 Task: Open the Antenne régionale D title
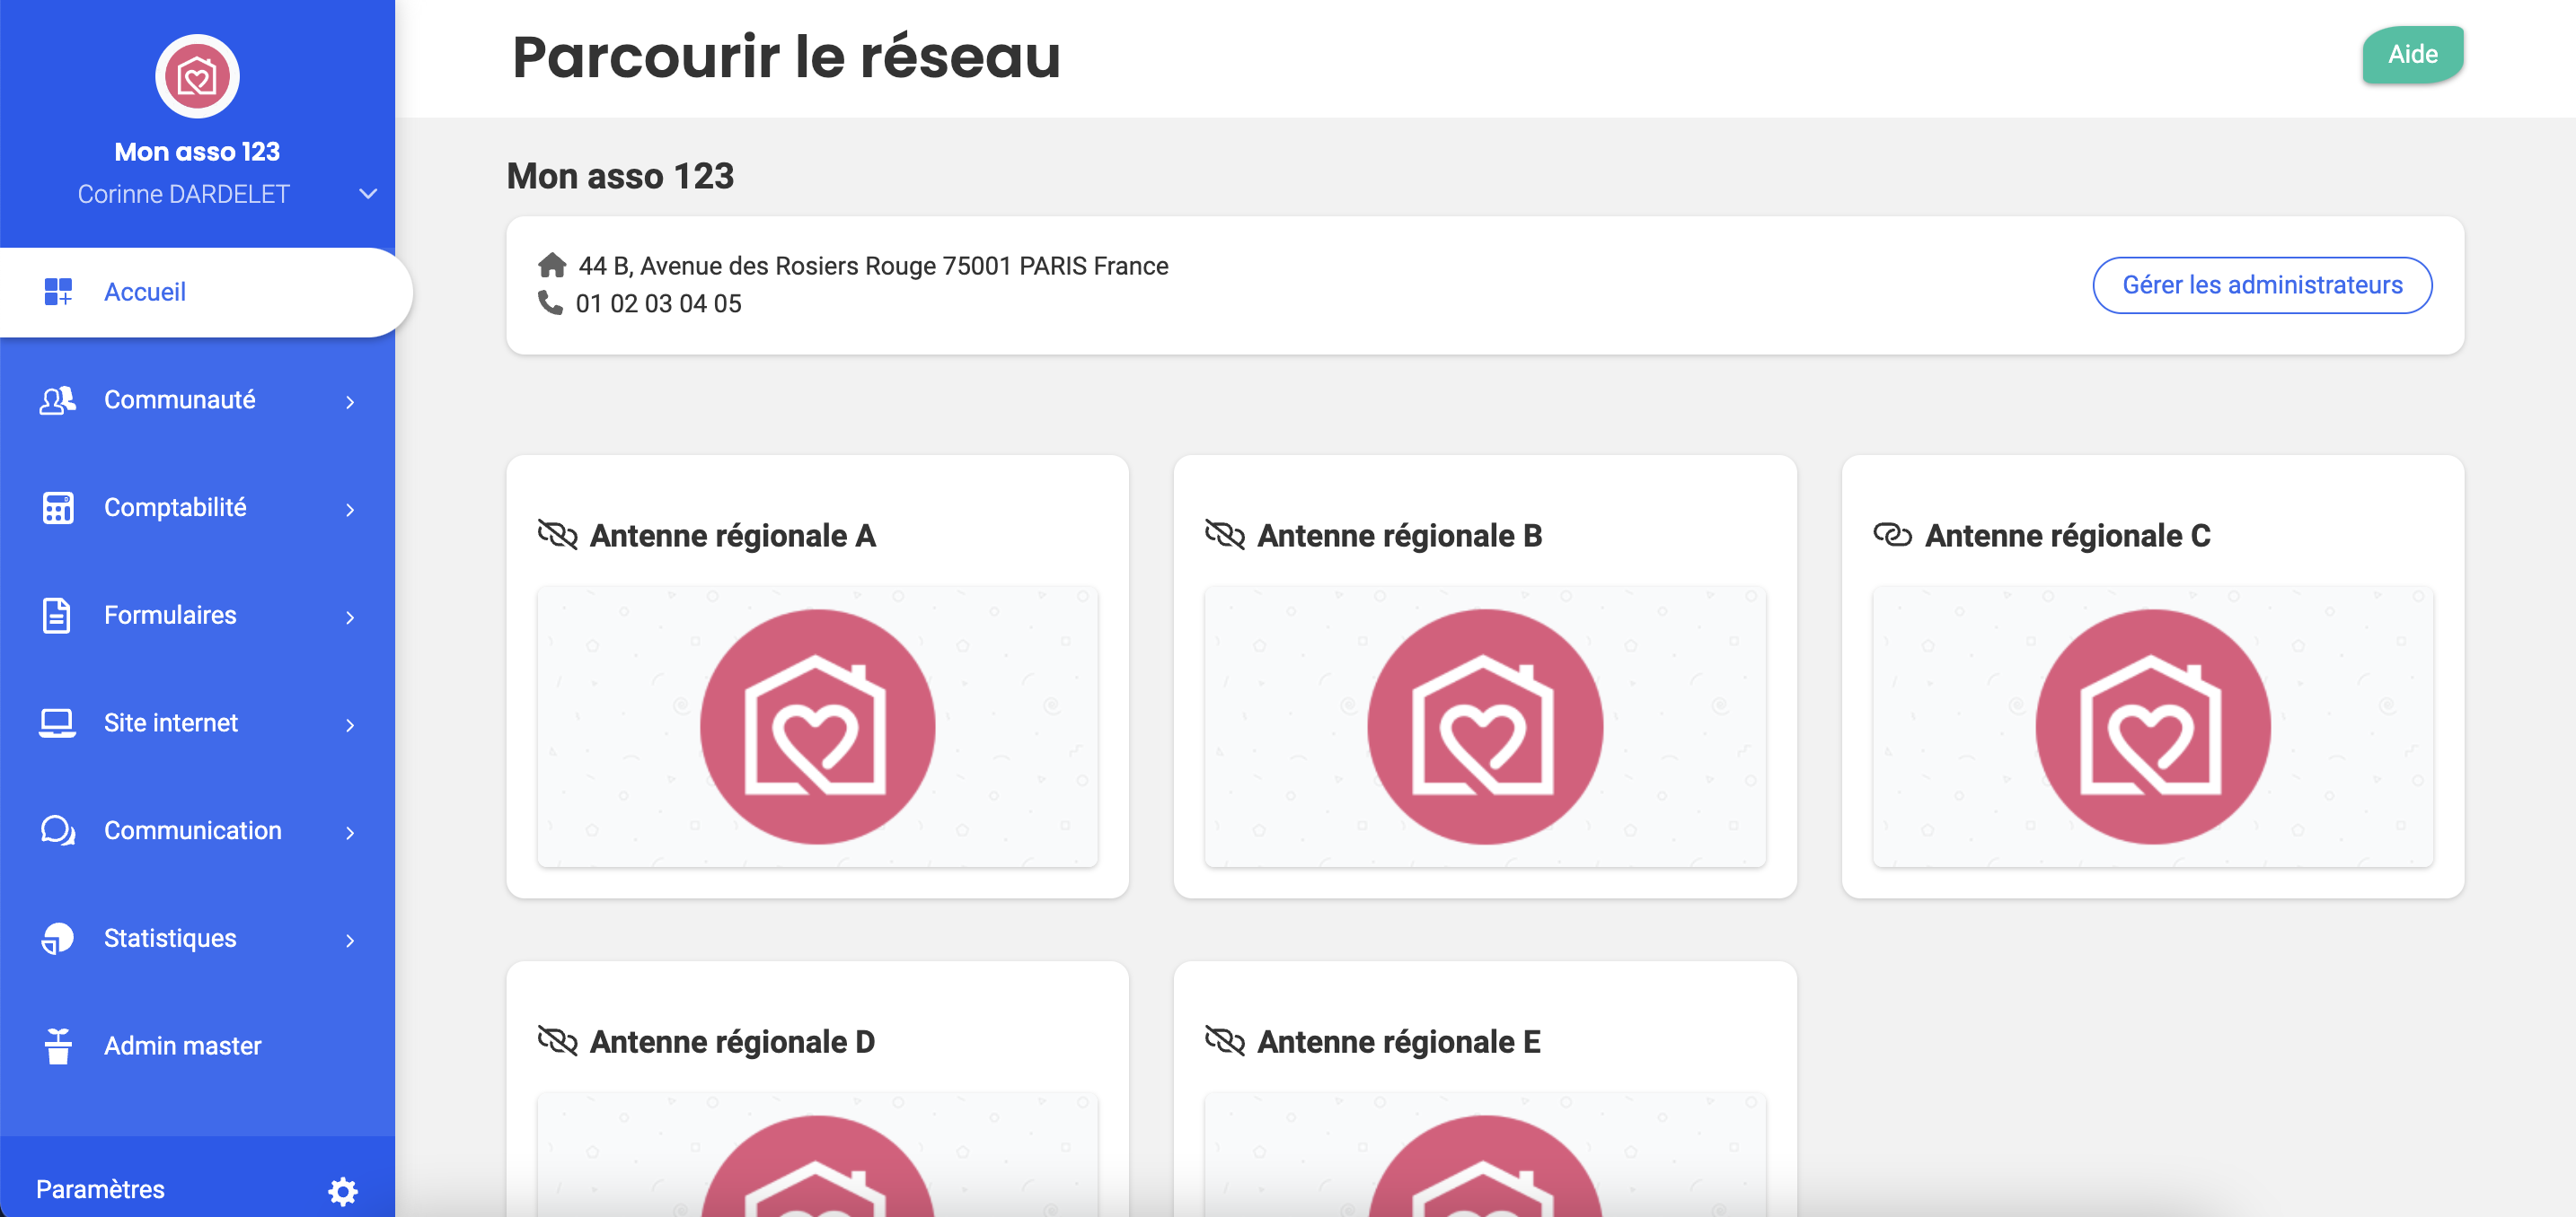coord(732,1042)
